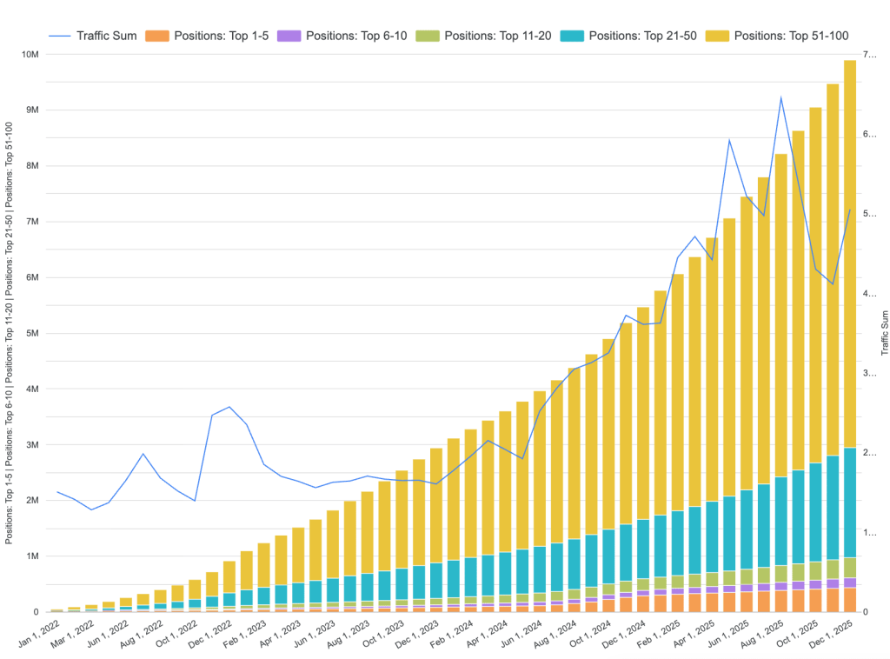The width and height of the screenshot is (890, 659).
Task: Toggle Positions: Top 51-100 legend text
Action: click(x=791, y=36)
